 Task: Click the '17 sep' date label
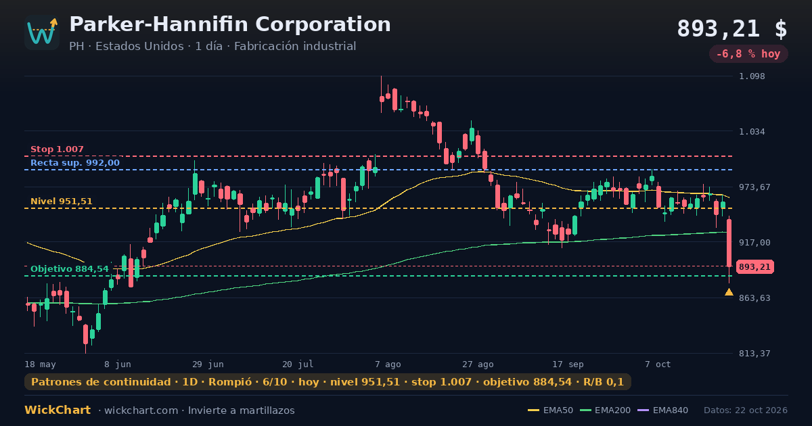[568, 364]
